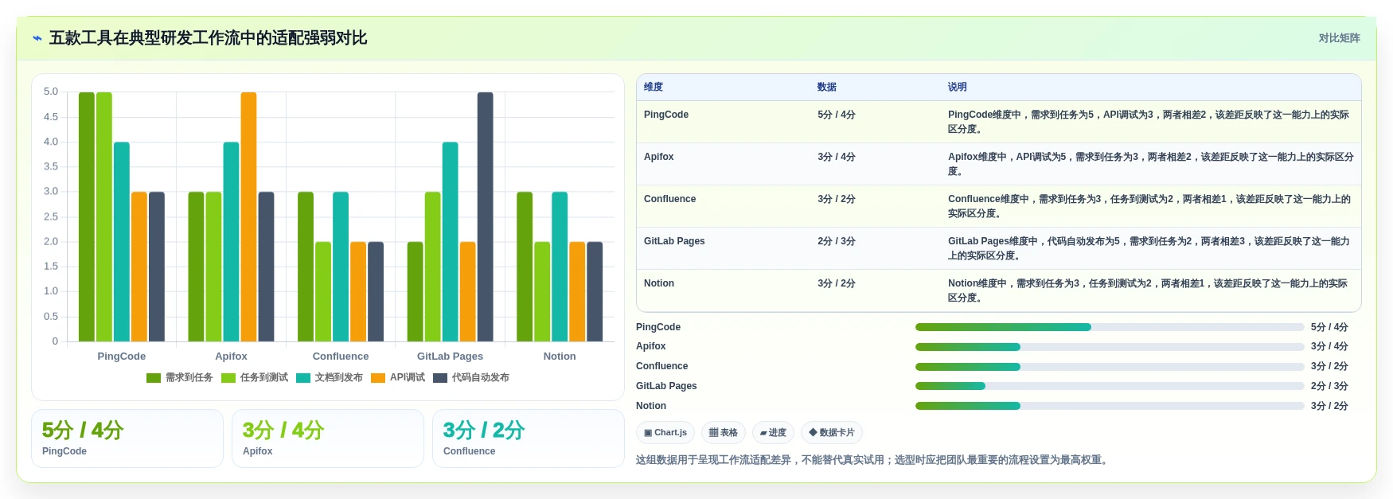Viewport: 1393px width, 499px height.
Task: Toggle the 代码自动发布 legend swatch
Action: point(440,378)
